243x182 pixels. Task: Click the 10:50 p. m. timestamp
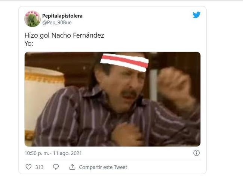(37, 153)
